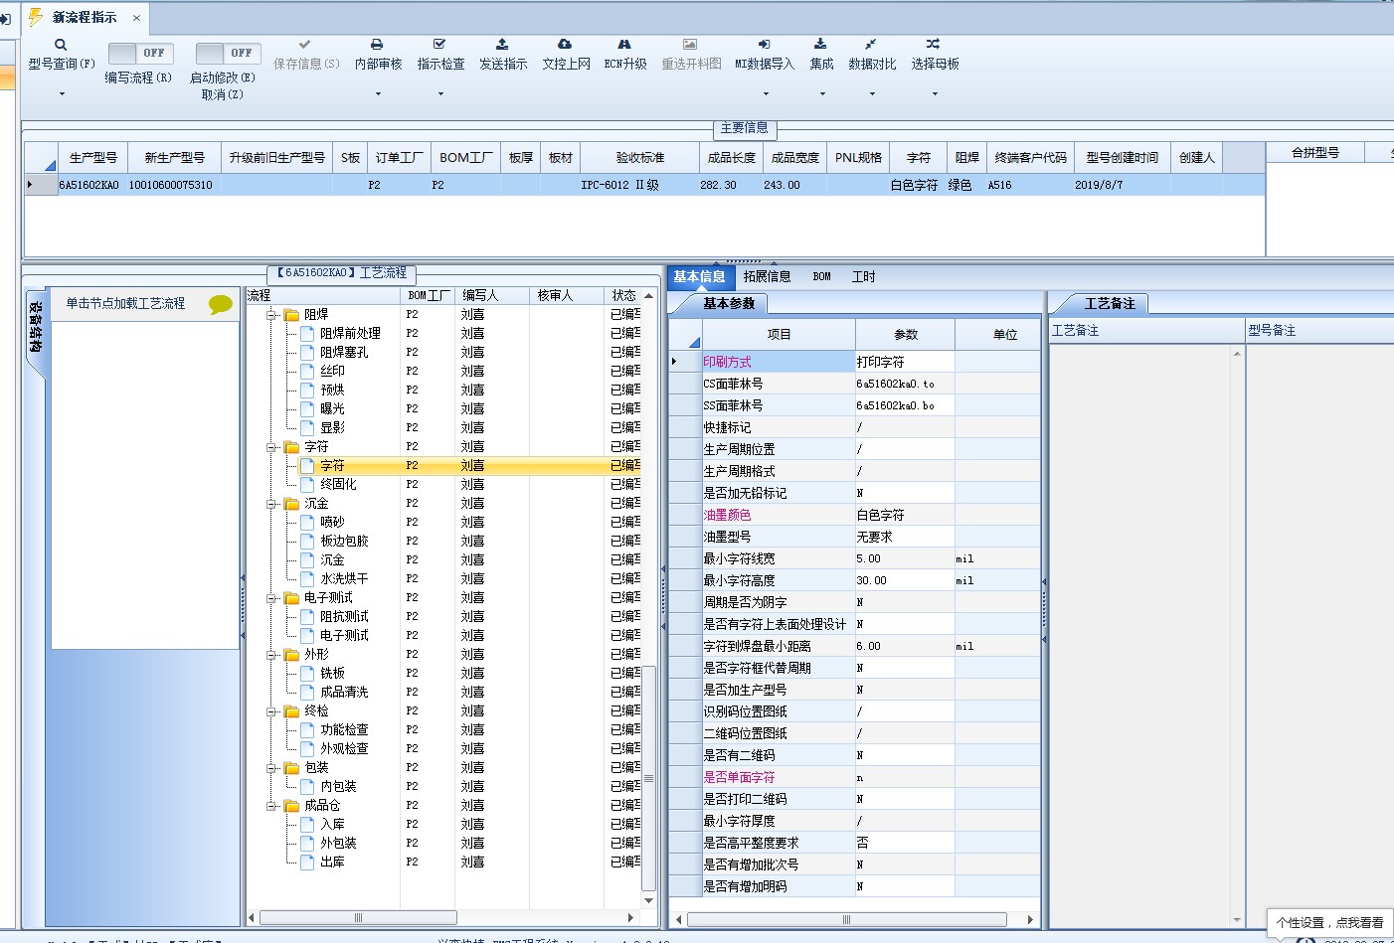
Task: Switch to the BOM tab
Action: [821, 277]
